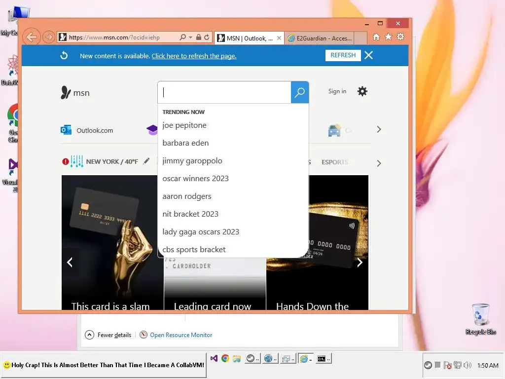Image resolution: width=505 pixels, height=379 pixels.
Task: Click the car shortcut icon
Action: [334, 130]
